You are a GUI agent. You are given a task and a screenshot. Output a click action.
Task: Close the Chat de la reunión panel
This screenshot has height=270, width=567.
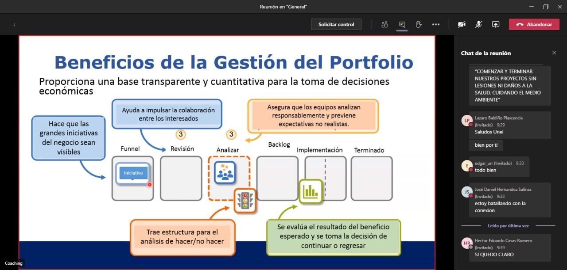[554, 53]
